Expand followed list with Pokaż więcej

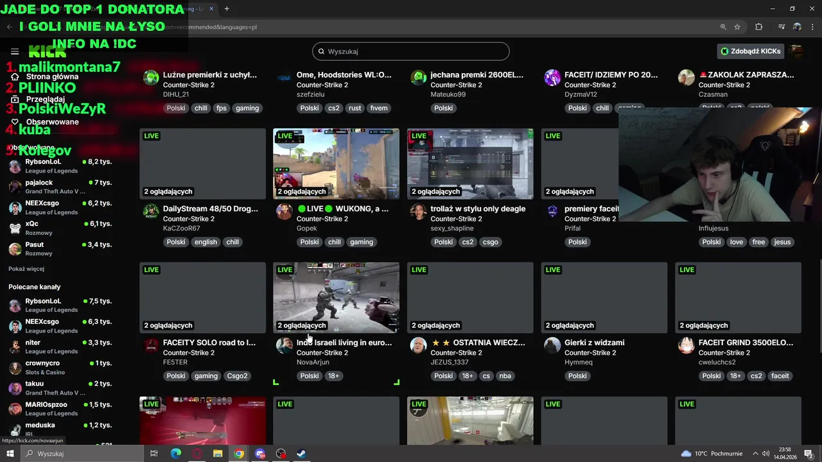click(x=26, y=269)
